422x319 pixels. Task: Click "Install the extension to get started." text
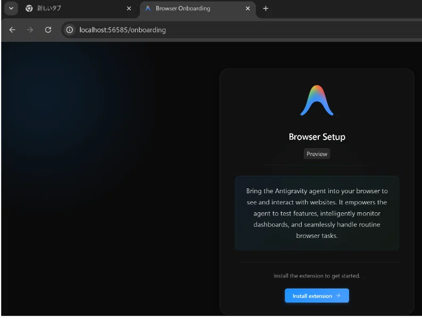[317, 276]
